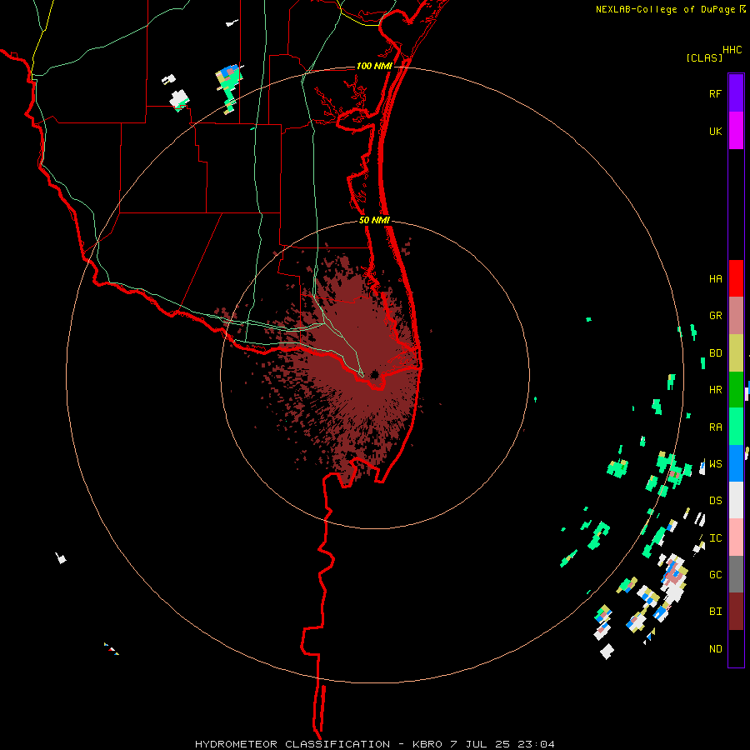Select the BI biological brown swatch
Screen dimensions: 750x750
point(736,612)
